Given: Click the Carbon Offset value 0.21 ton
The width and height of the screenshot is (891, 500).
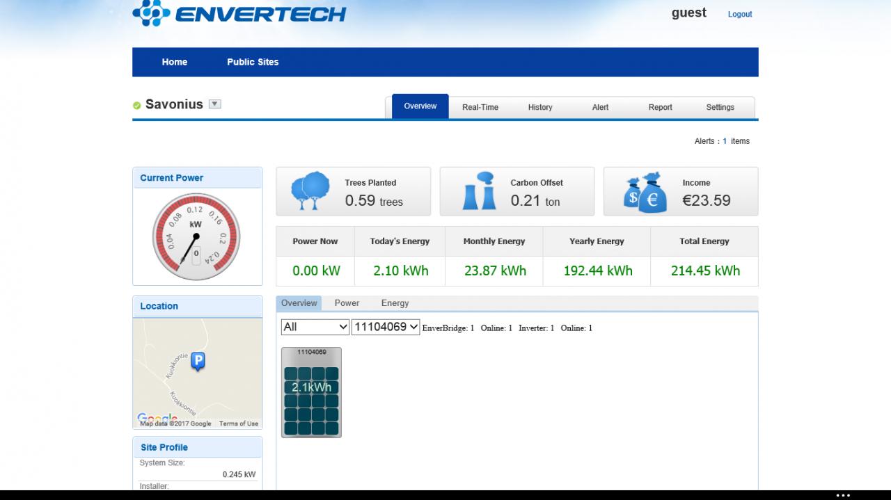Looking at the screenshot, I should (535, 201).
